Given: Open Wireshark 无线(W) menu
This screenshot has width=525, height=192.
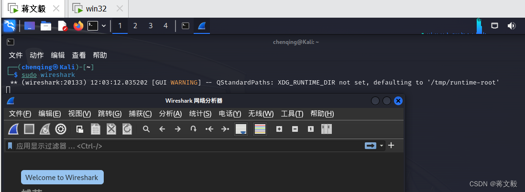Looking at the screenshot, I should pyautogui.click(x=261, y=114).
